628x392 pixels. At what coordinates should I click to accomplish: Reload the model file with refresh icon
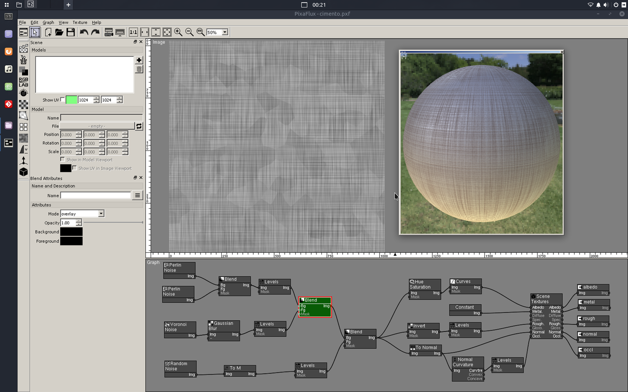(139, 126)
